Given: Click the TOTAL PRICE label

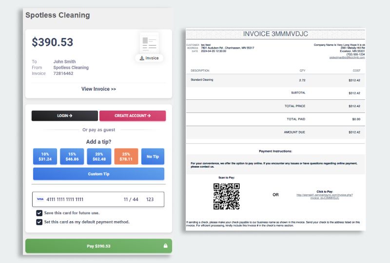Looking at the screenshot, I should click(x=295, y=106).
